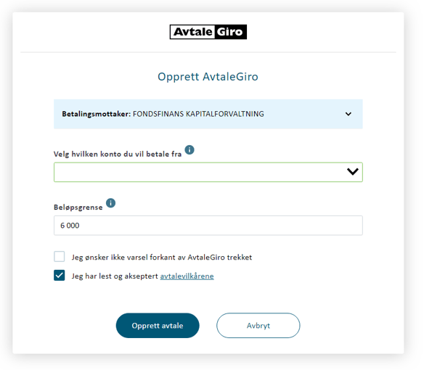This screenshot has width=424, height=370.
Task: Click 'Velg hvilken konto du vil betale fra' label
Action: [x=118, y=154]
